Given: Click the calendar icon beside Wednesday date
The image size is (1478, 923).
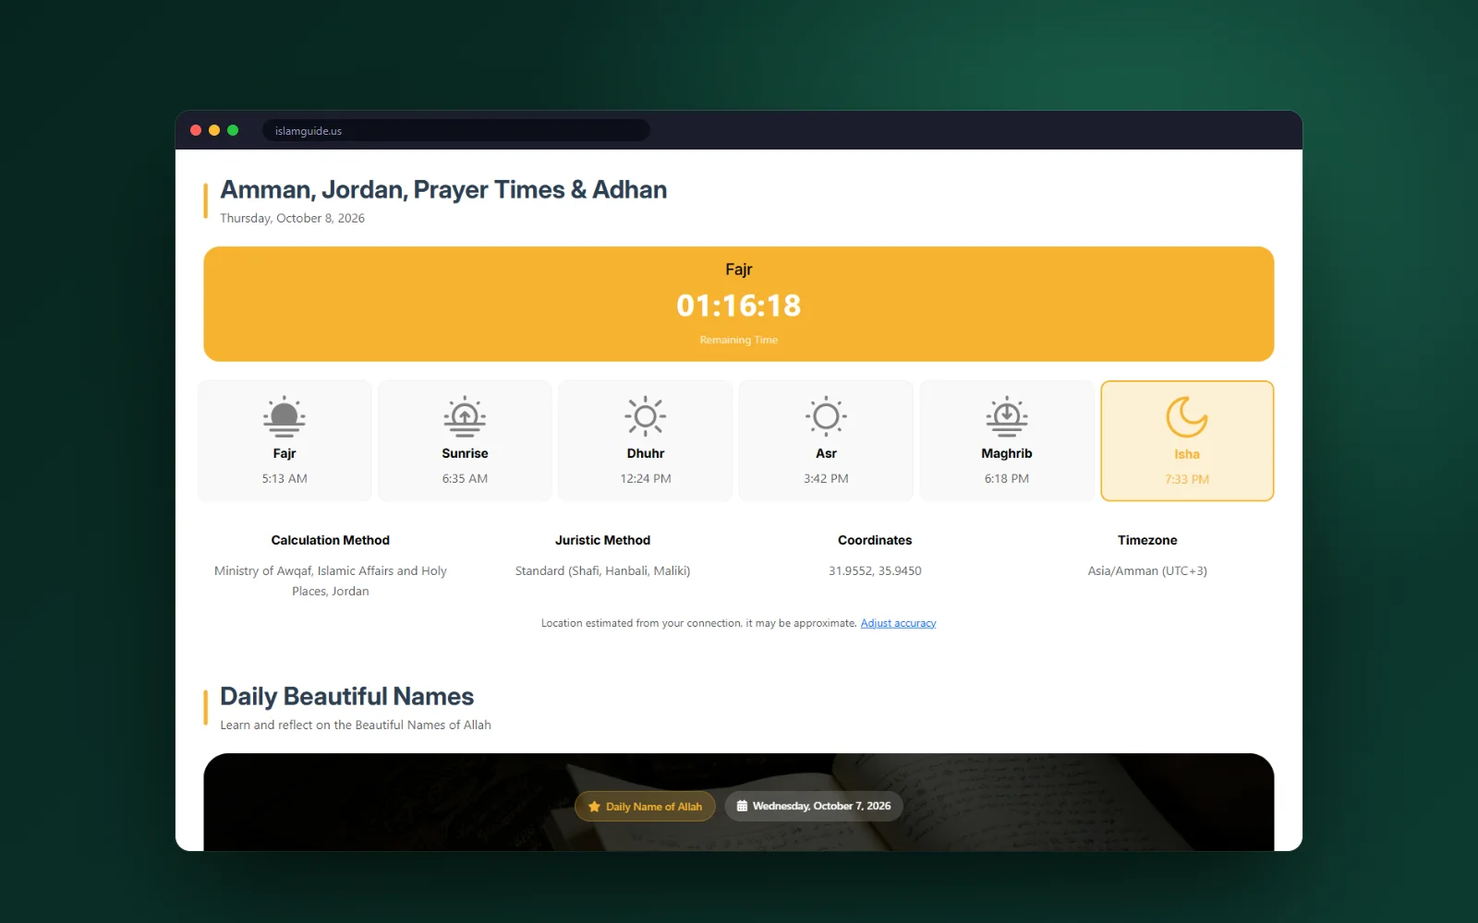Looking at the screenshot, I should tap(742, 806).
